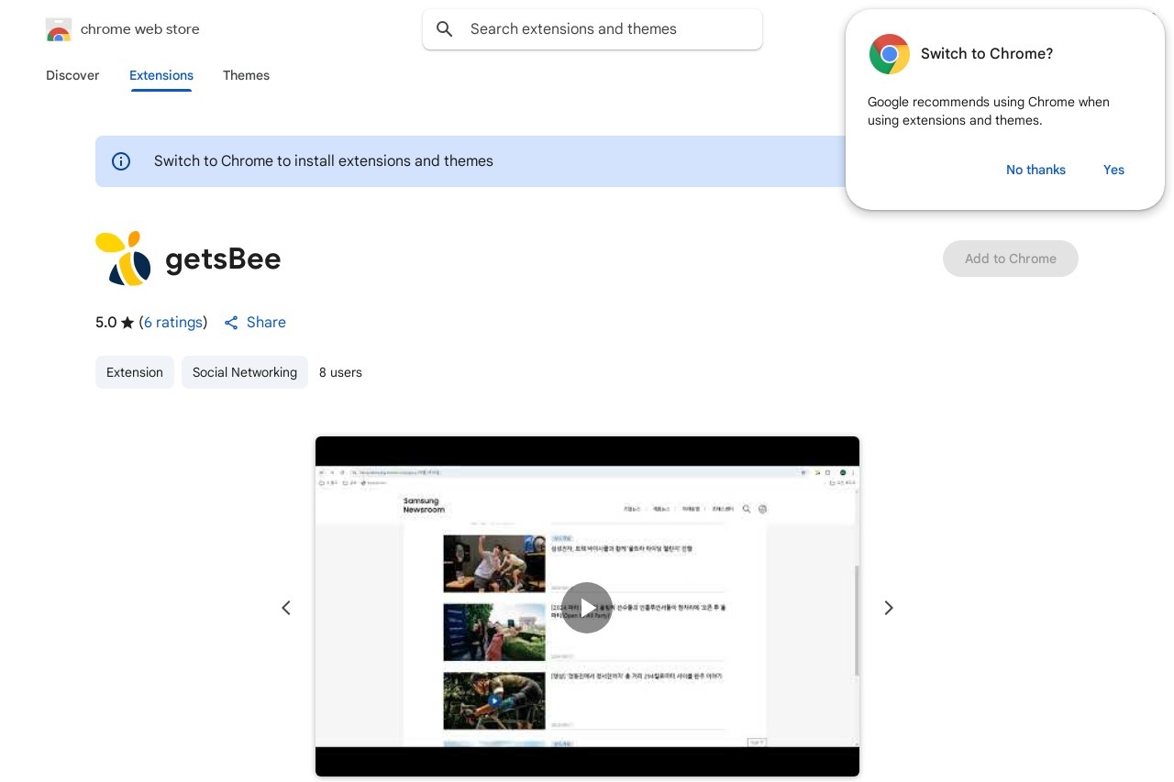Click the info icon in the blue banner
Image resolution: width=1174 pixels, height=782 pixels.
(121, 161)
